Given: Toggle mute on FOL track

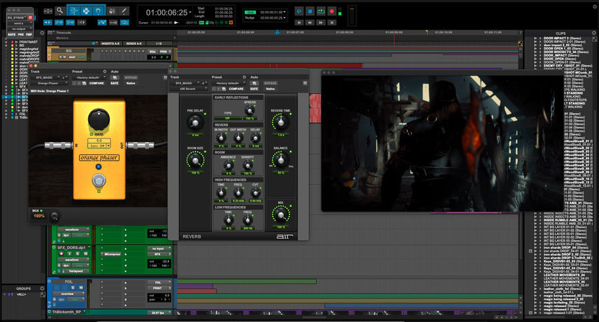Looking at the screenshot, I should pyautogui.click(x=81, y=288).
